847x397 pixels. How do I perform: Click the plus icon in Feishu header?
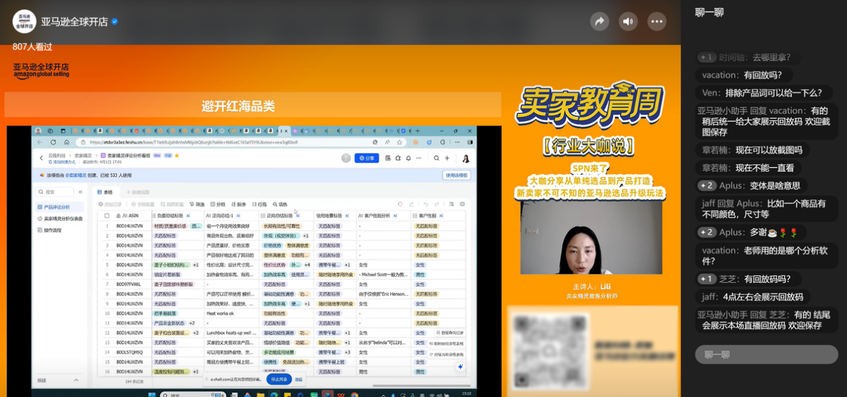(447, 158)
